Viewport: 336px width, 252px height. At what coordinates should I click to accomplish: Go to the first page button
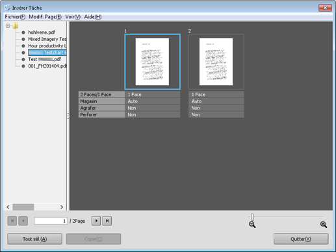(x=12, y=221)
